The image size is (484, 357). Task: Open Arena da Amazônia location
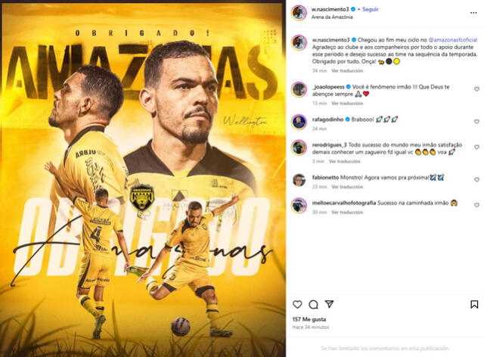tap(332, 17)
